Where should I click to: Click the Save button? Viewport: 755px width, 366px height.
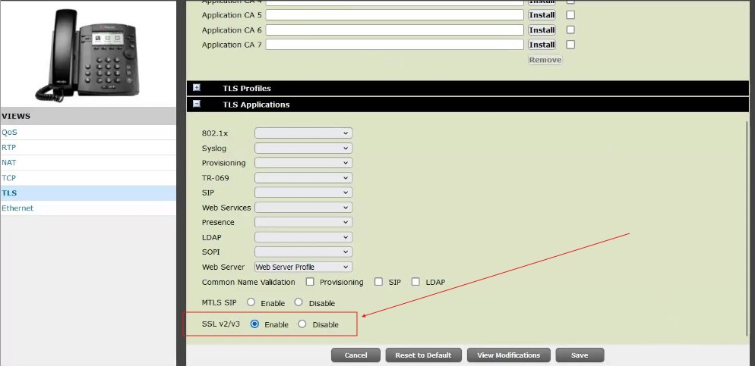(x=580, y=355)
